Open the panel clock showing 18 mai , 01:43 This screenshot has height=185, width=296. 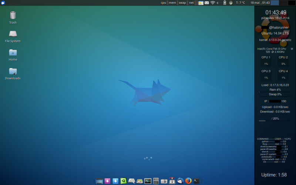[x=260, y=3]
